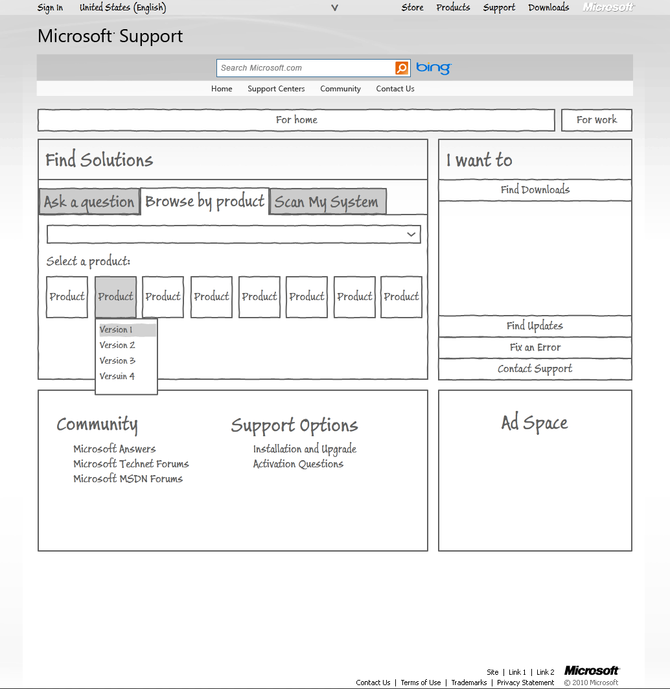Open Microsoft Technet Forums link

tap(131, 464)
